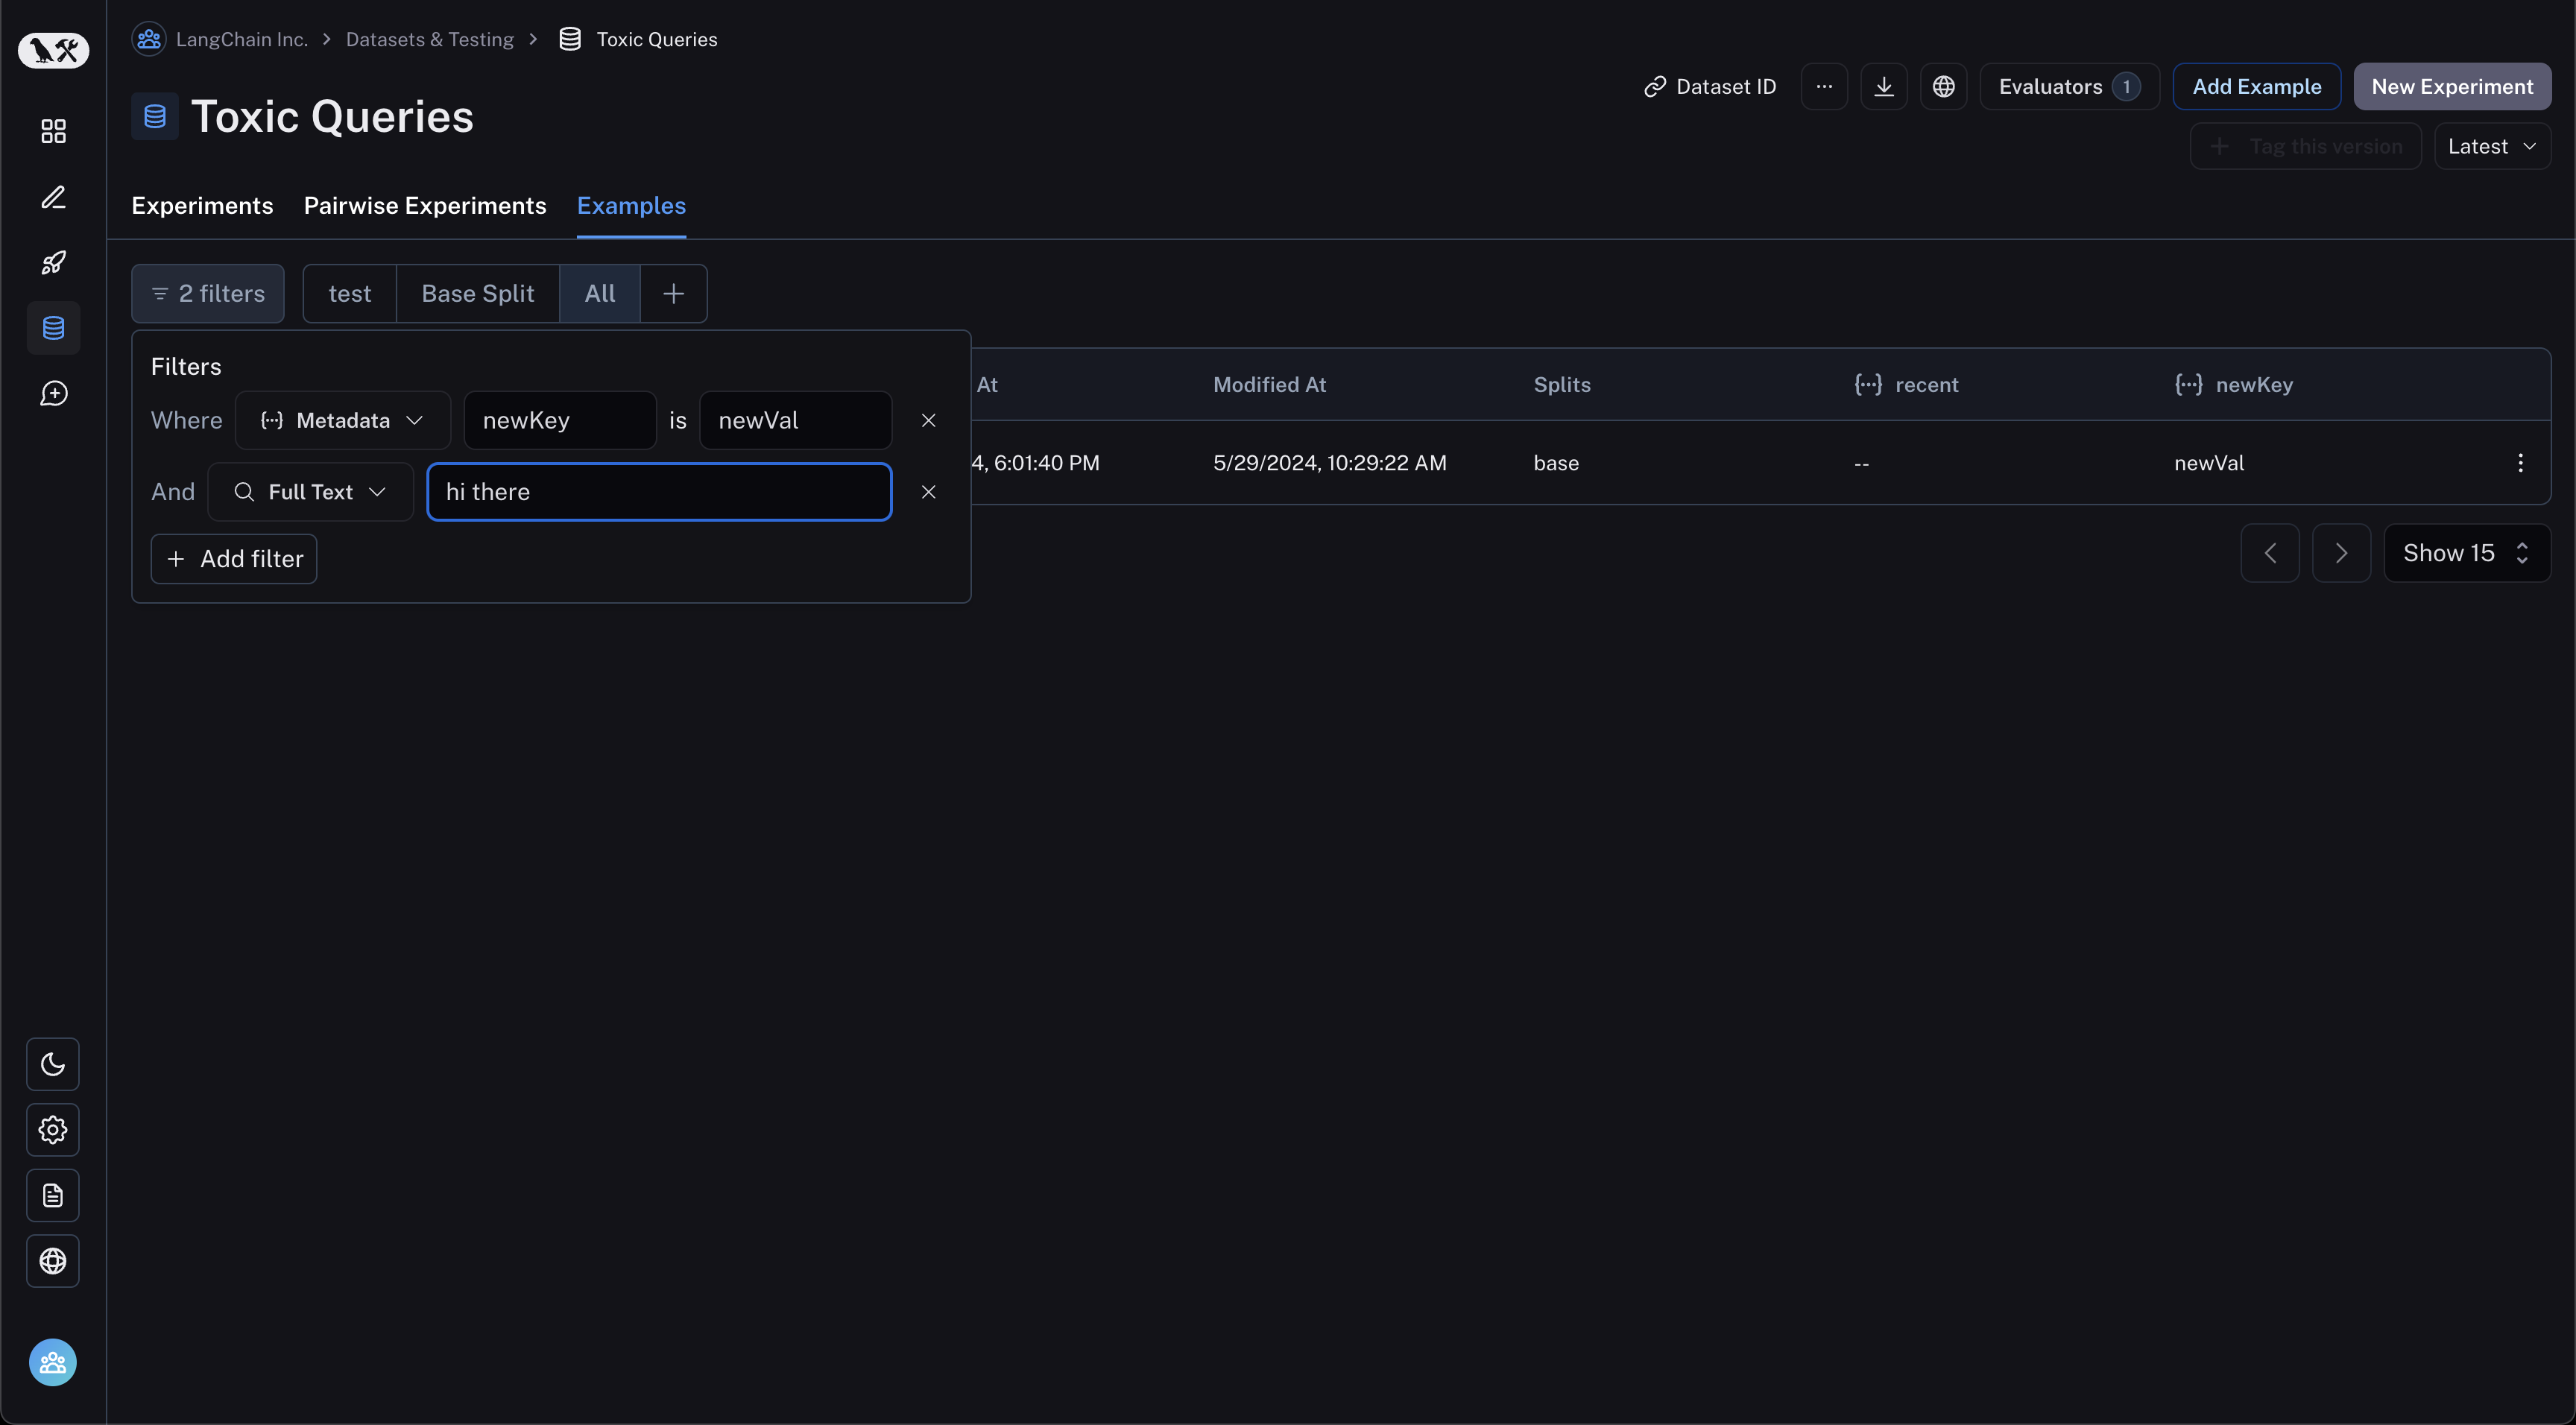The height and width of the screenshot is (1425, 2576).
Task: Switch to the Experiments tab
Action: [x=202, y=206]
